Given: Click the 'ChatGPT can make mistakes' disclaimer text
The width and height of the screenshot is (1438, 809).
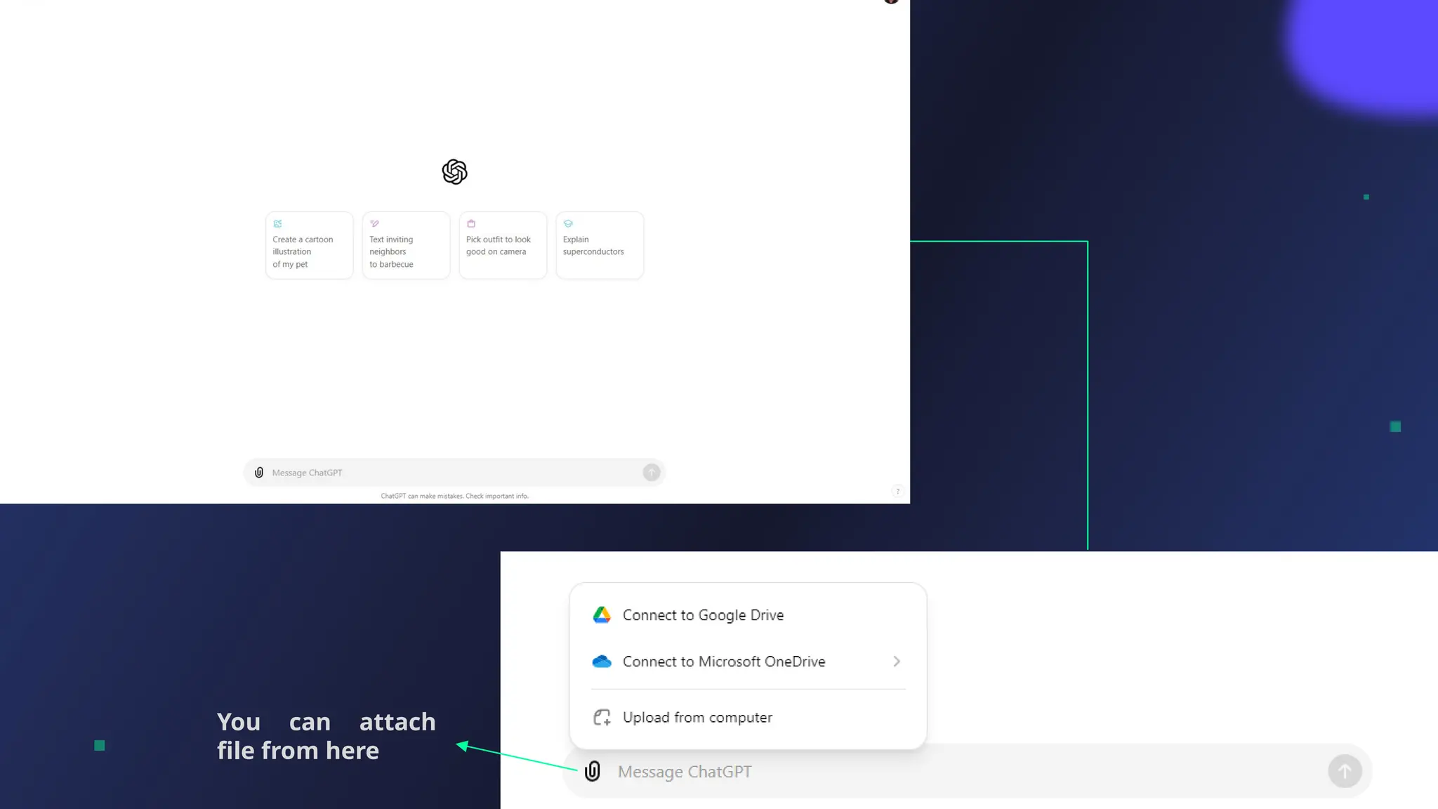Looking at the screenshot, I should (x=454, y=496).
